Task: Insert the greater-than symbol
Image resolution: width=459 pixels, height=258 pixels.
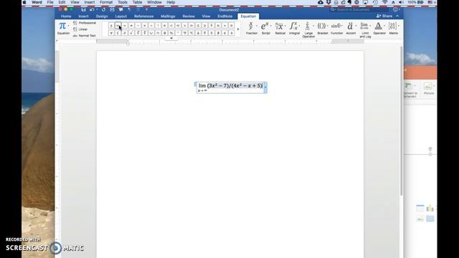Action: coord(184,26)
